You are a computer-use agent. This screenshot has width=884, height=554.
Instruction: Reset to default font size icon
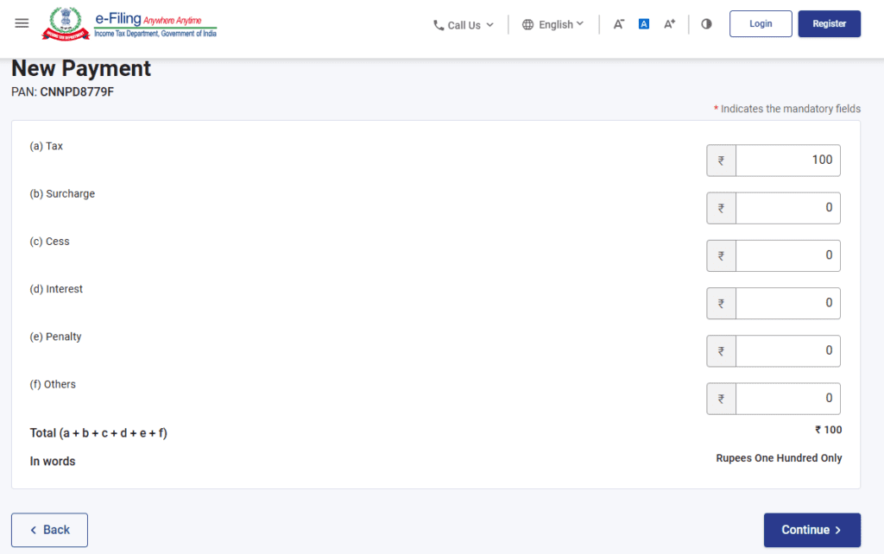(644, 24)
